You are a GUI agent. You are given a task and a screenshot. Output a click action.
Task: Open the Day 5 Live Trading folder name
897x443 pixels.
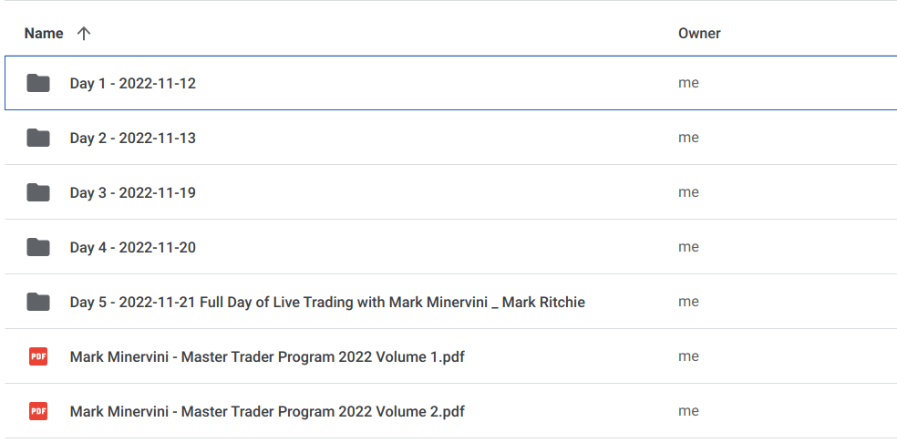tap(327, 303)
